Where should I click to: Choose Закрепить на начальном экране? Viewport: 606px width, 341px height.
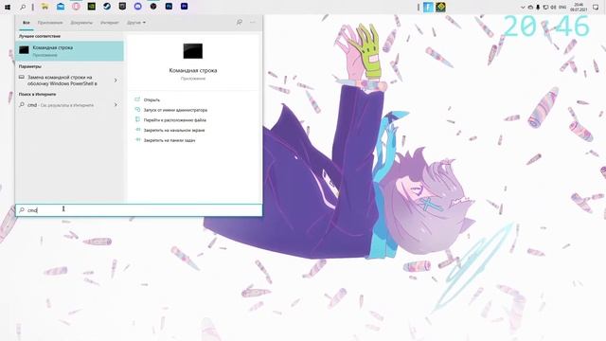(x=174, y=131)
